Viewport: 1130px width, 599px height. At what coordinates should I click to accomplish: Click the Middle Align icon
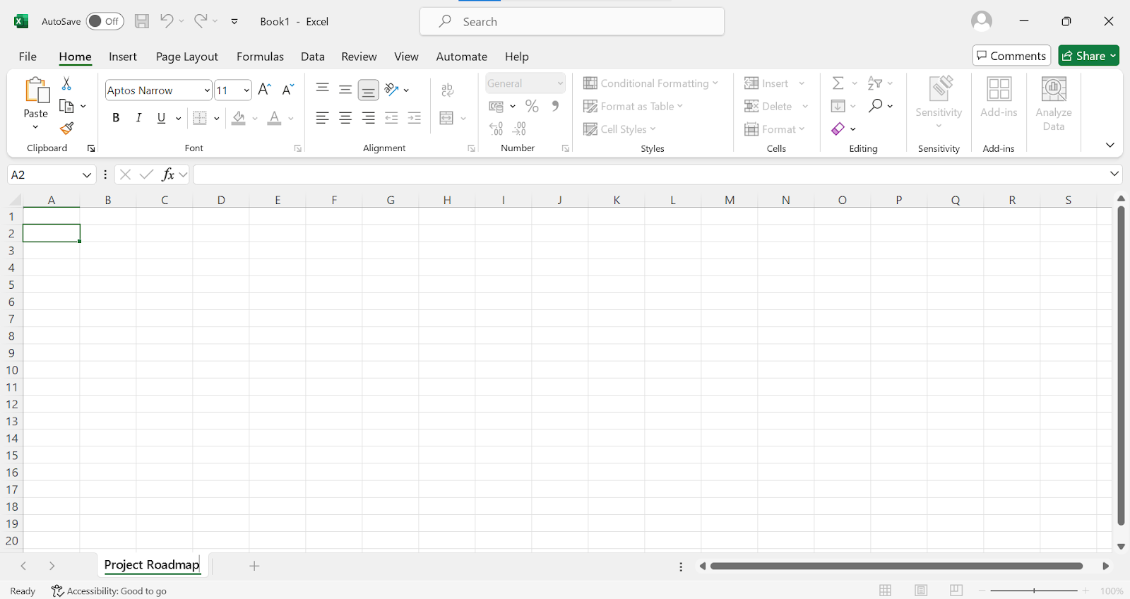(345, 90)
